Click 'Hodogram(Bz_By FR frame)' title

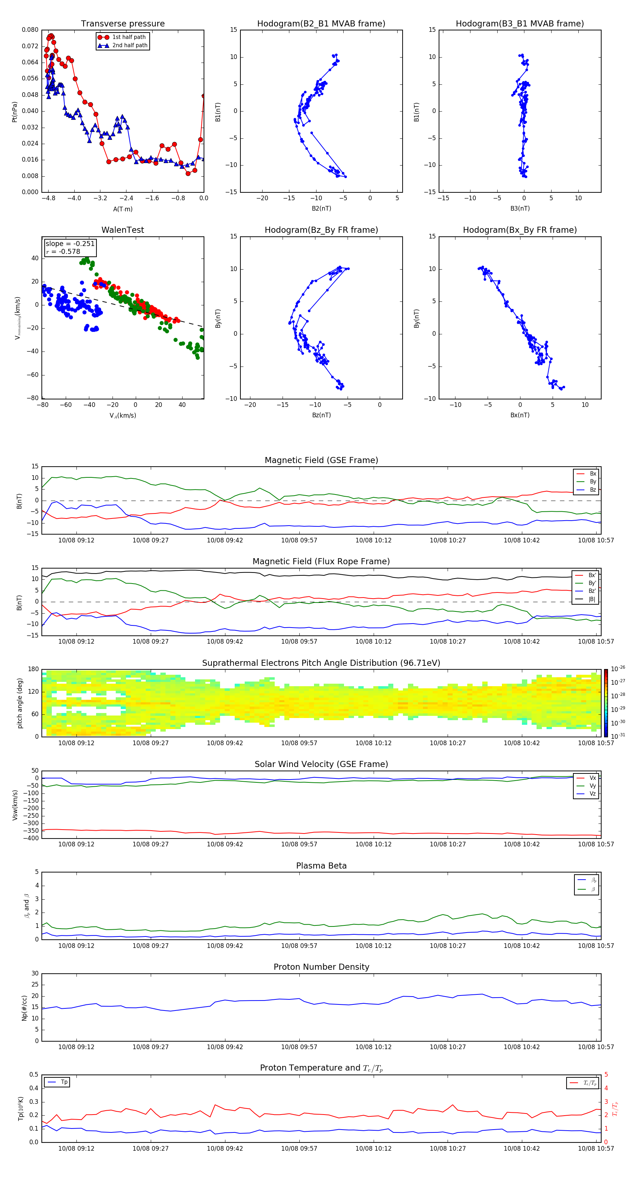pyautogui.click(x=321, y=230)
